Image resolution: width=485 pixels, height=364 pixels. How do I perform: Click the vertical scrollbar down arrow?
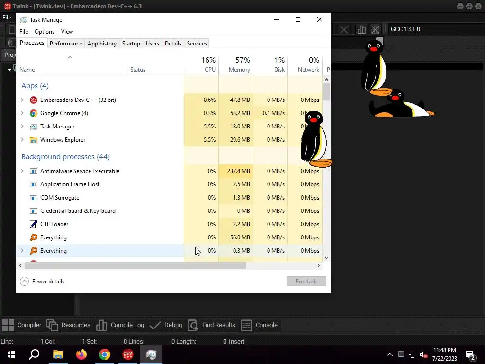[326, 257]
